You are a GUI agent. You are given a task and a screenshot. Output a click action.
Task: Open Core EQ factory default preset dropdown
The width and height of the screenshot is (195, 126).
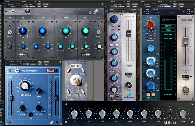pos(29,4)
